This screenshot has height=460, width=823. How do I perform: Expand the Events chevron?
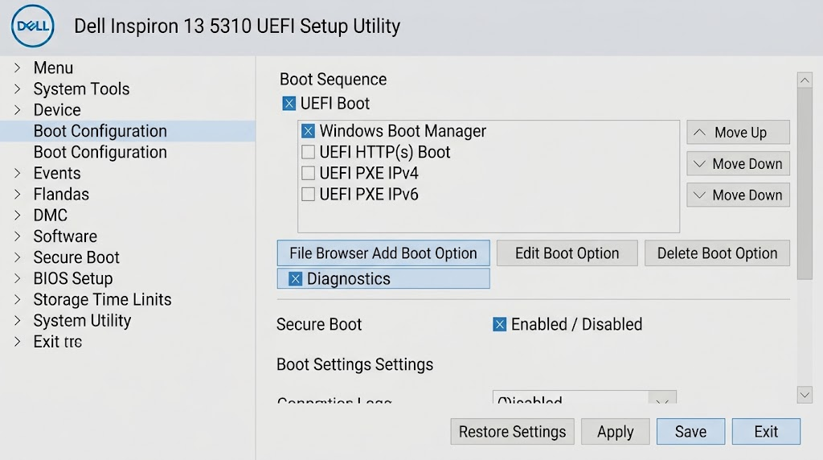[x=18, y=173]
